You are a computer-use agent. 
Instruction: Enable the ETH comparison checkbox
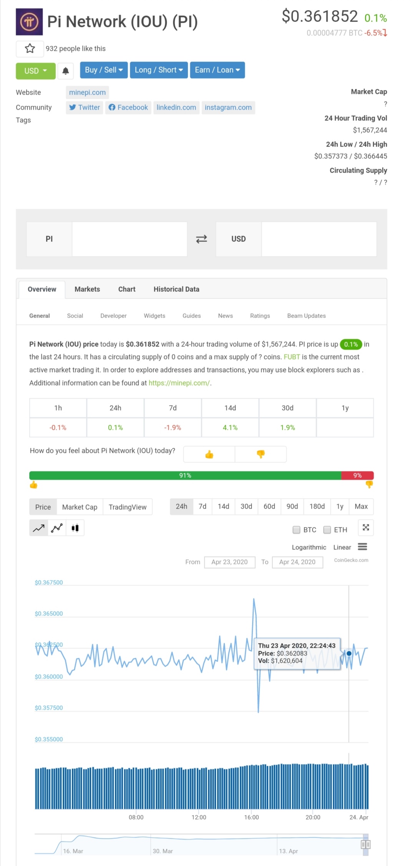327,530
